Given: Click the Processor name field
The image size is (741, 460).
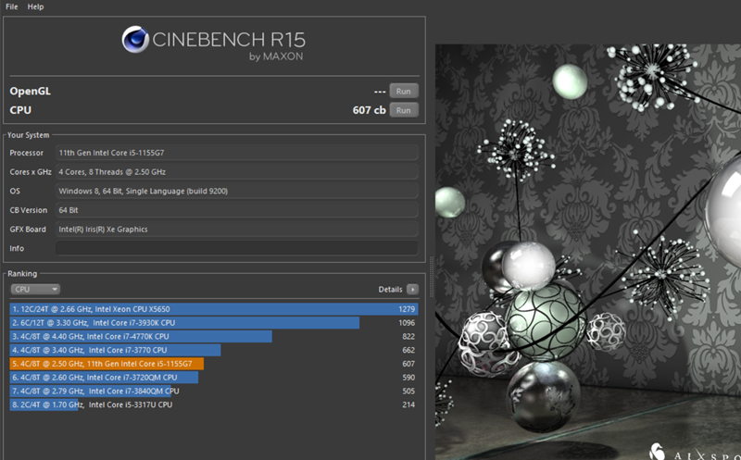Looking at the screenshot, I should tap(236, 153).
